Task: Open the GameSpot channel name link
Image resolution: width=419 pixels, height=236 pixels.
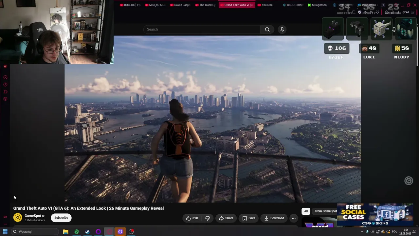Action: tap(33, 216)
